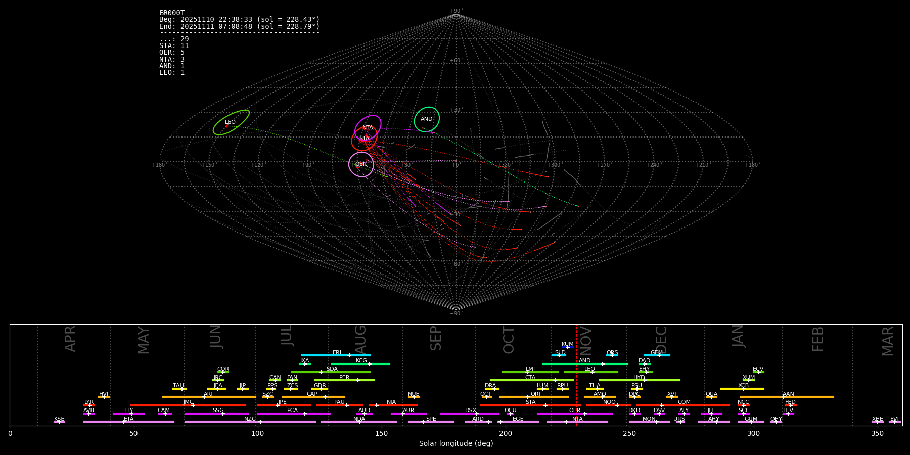Select the AUG month label in the timeline
This screenshot has width=910, height=455.
pyautogui.click(x=360, y=340)
